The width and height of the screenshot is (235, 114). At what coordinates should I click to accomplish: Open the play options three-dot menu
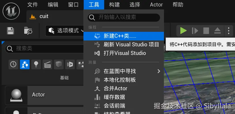pyautogui.click(x=229, y=31)
